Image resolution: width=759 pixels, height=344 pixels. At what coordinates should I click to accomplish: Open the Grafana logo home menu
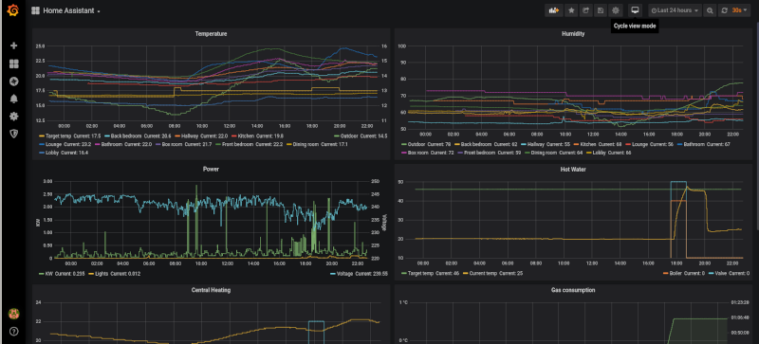tap(13, 10)
